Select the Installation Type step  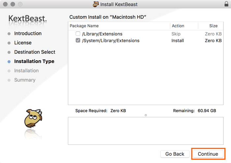[34, 61]
